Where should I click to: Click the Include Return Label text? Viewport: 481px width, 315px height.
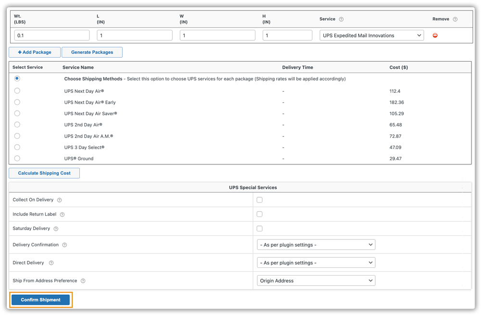[x=34, y=214]
